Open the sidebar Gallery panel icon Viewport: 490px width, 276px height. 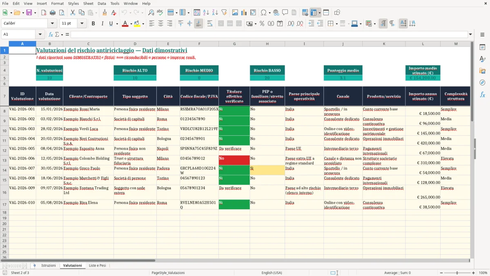pyautogui.click(x=482, y=71)
